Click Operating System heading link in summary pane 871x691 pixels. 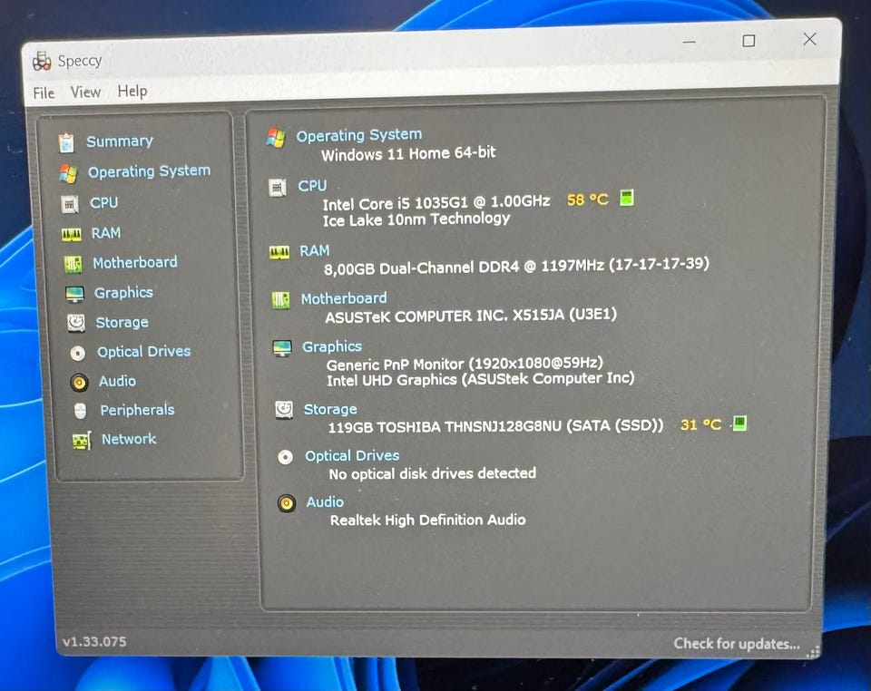tap(359, 135)
